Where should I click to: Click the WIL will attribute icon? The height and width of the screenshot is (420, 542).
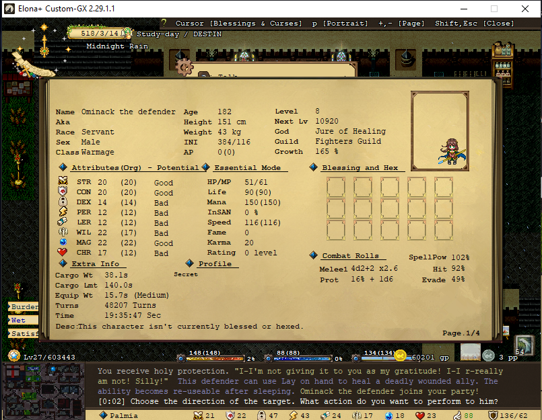click(x=63, y=232)
